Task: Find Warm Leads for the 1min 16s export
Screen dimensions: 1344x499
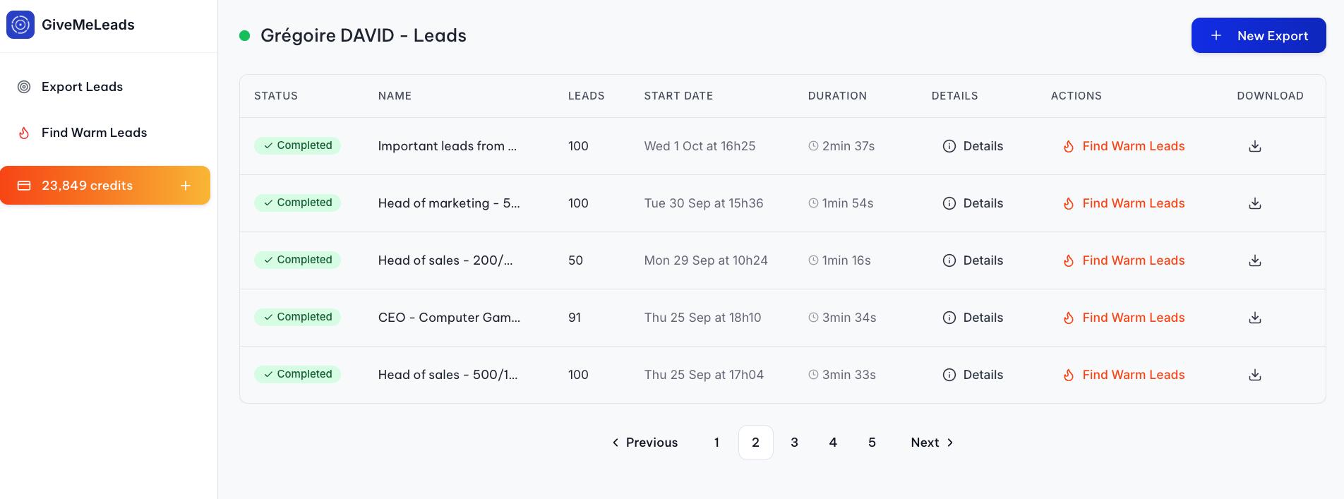Action: [x=1124, y=260]
